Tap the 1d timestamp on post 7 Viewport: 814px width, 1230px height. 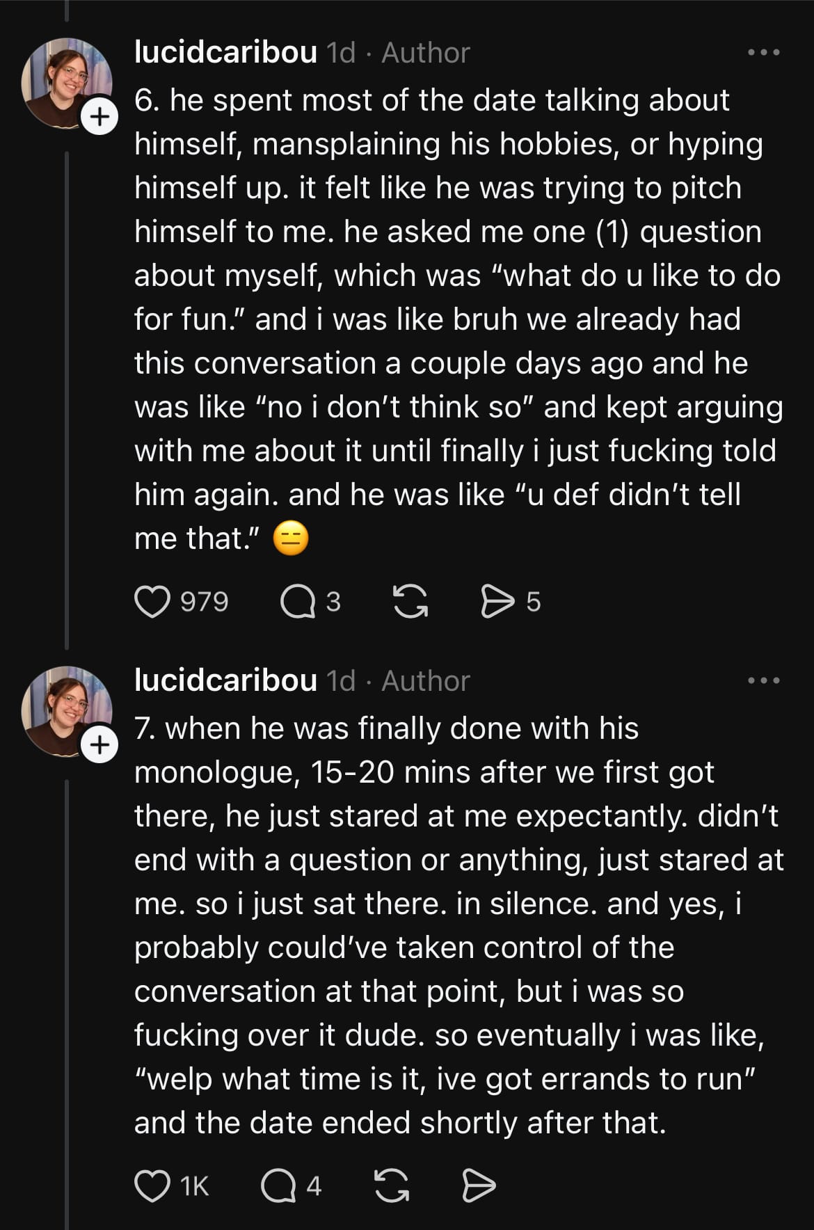point(341,681)
